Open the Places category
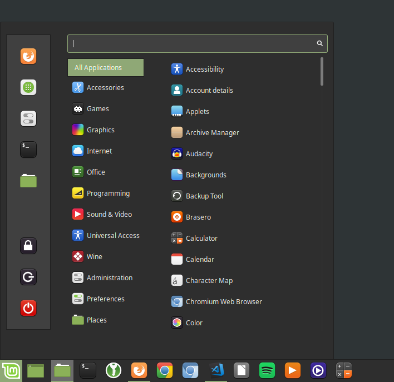The height and width of the screenshot is (382, 394). pos(106,320)
